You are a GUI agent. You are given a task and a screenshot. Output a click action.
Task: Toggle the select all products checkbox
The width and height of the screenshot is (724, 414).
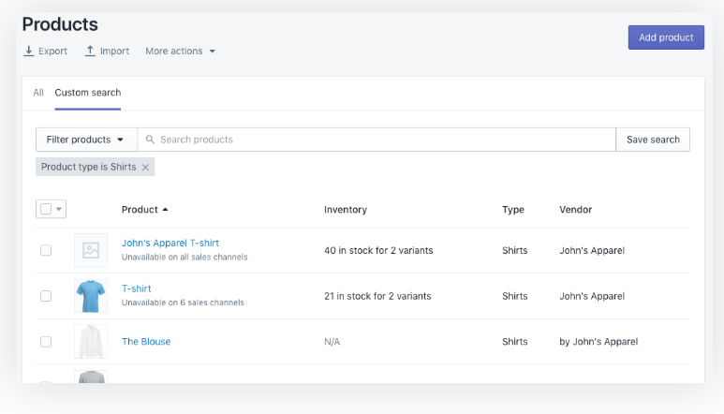coord(46,209)
